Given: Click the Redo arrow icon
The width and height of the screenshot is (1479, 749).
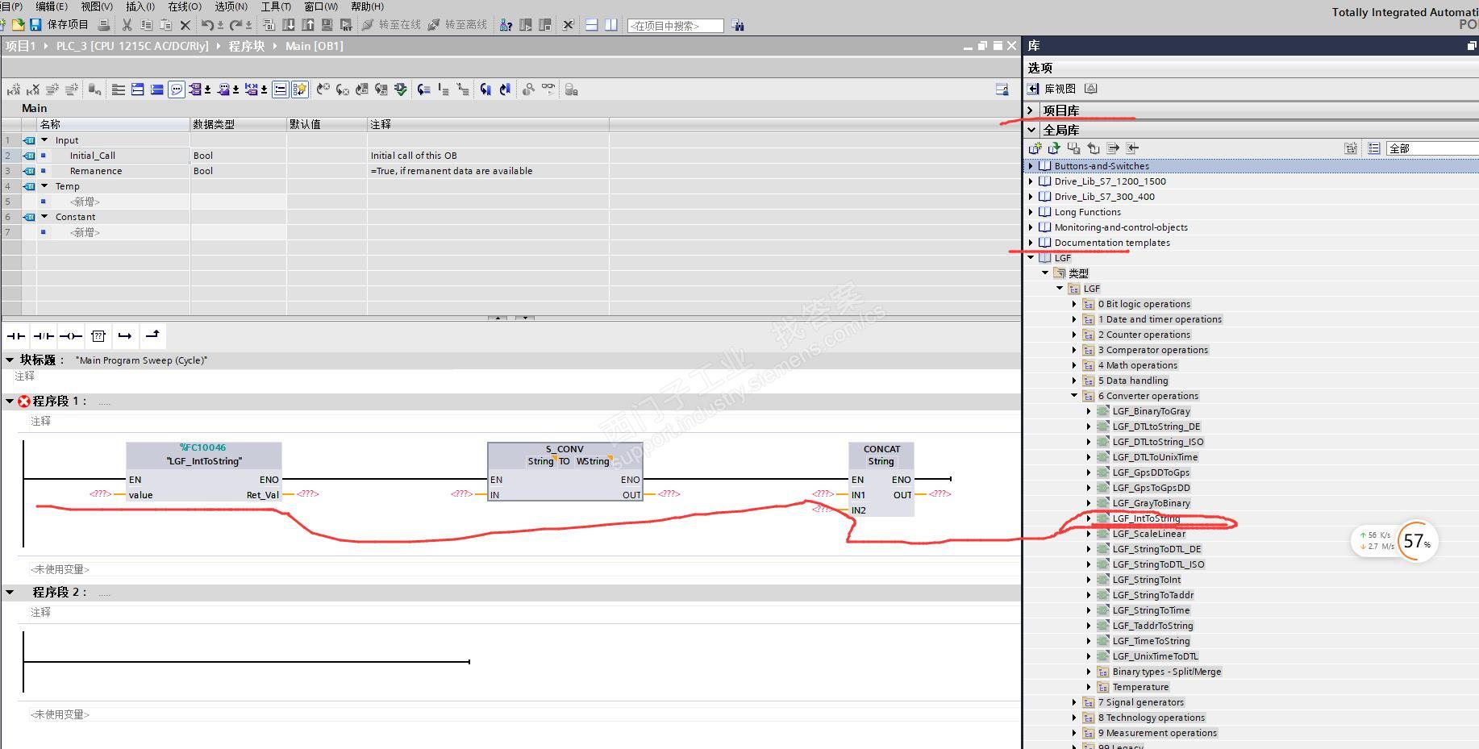Looking at the screenshot, I should [236, 25].
